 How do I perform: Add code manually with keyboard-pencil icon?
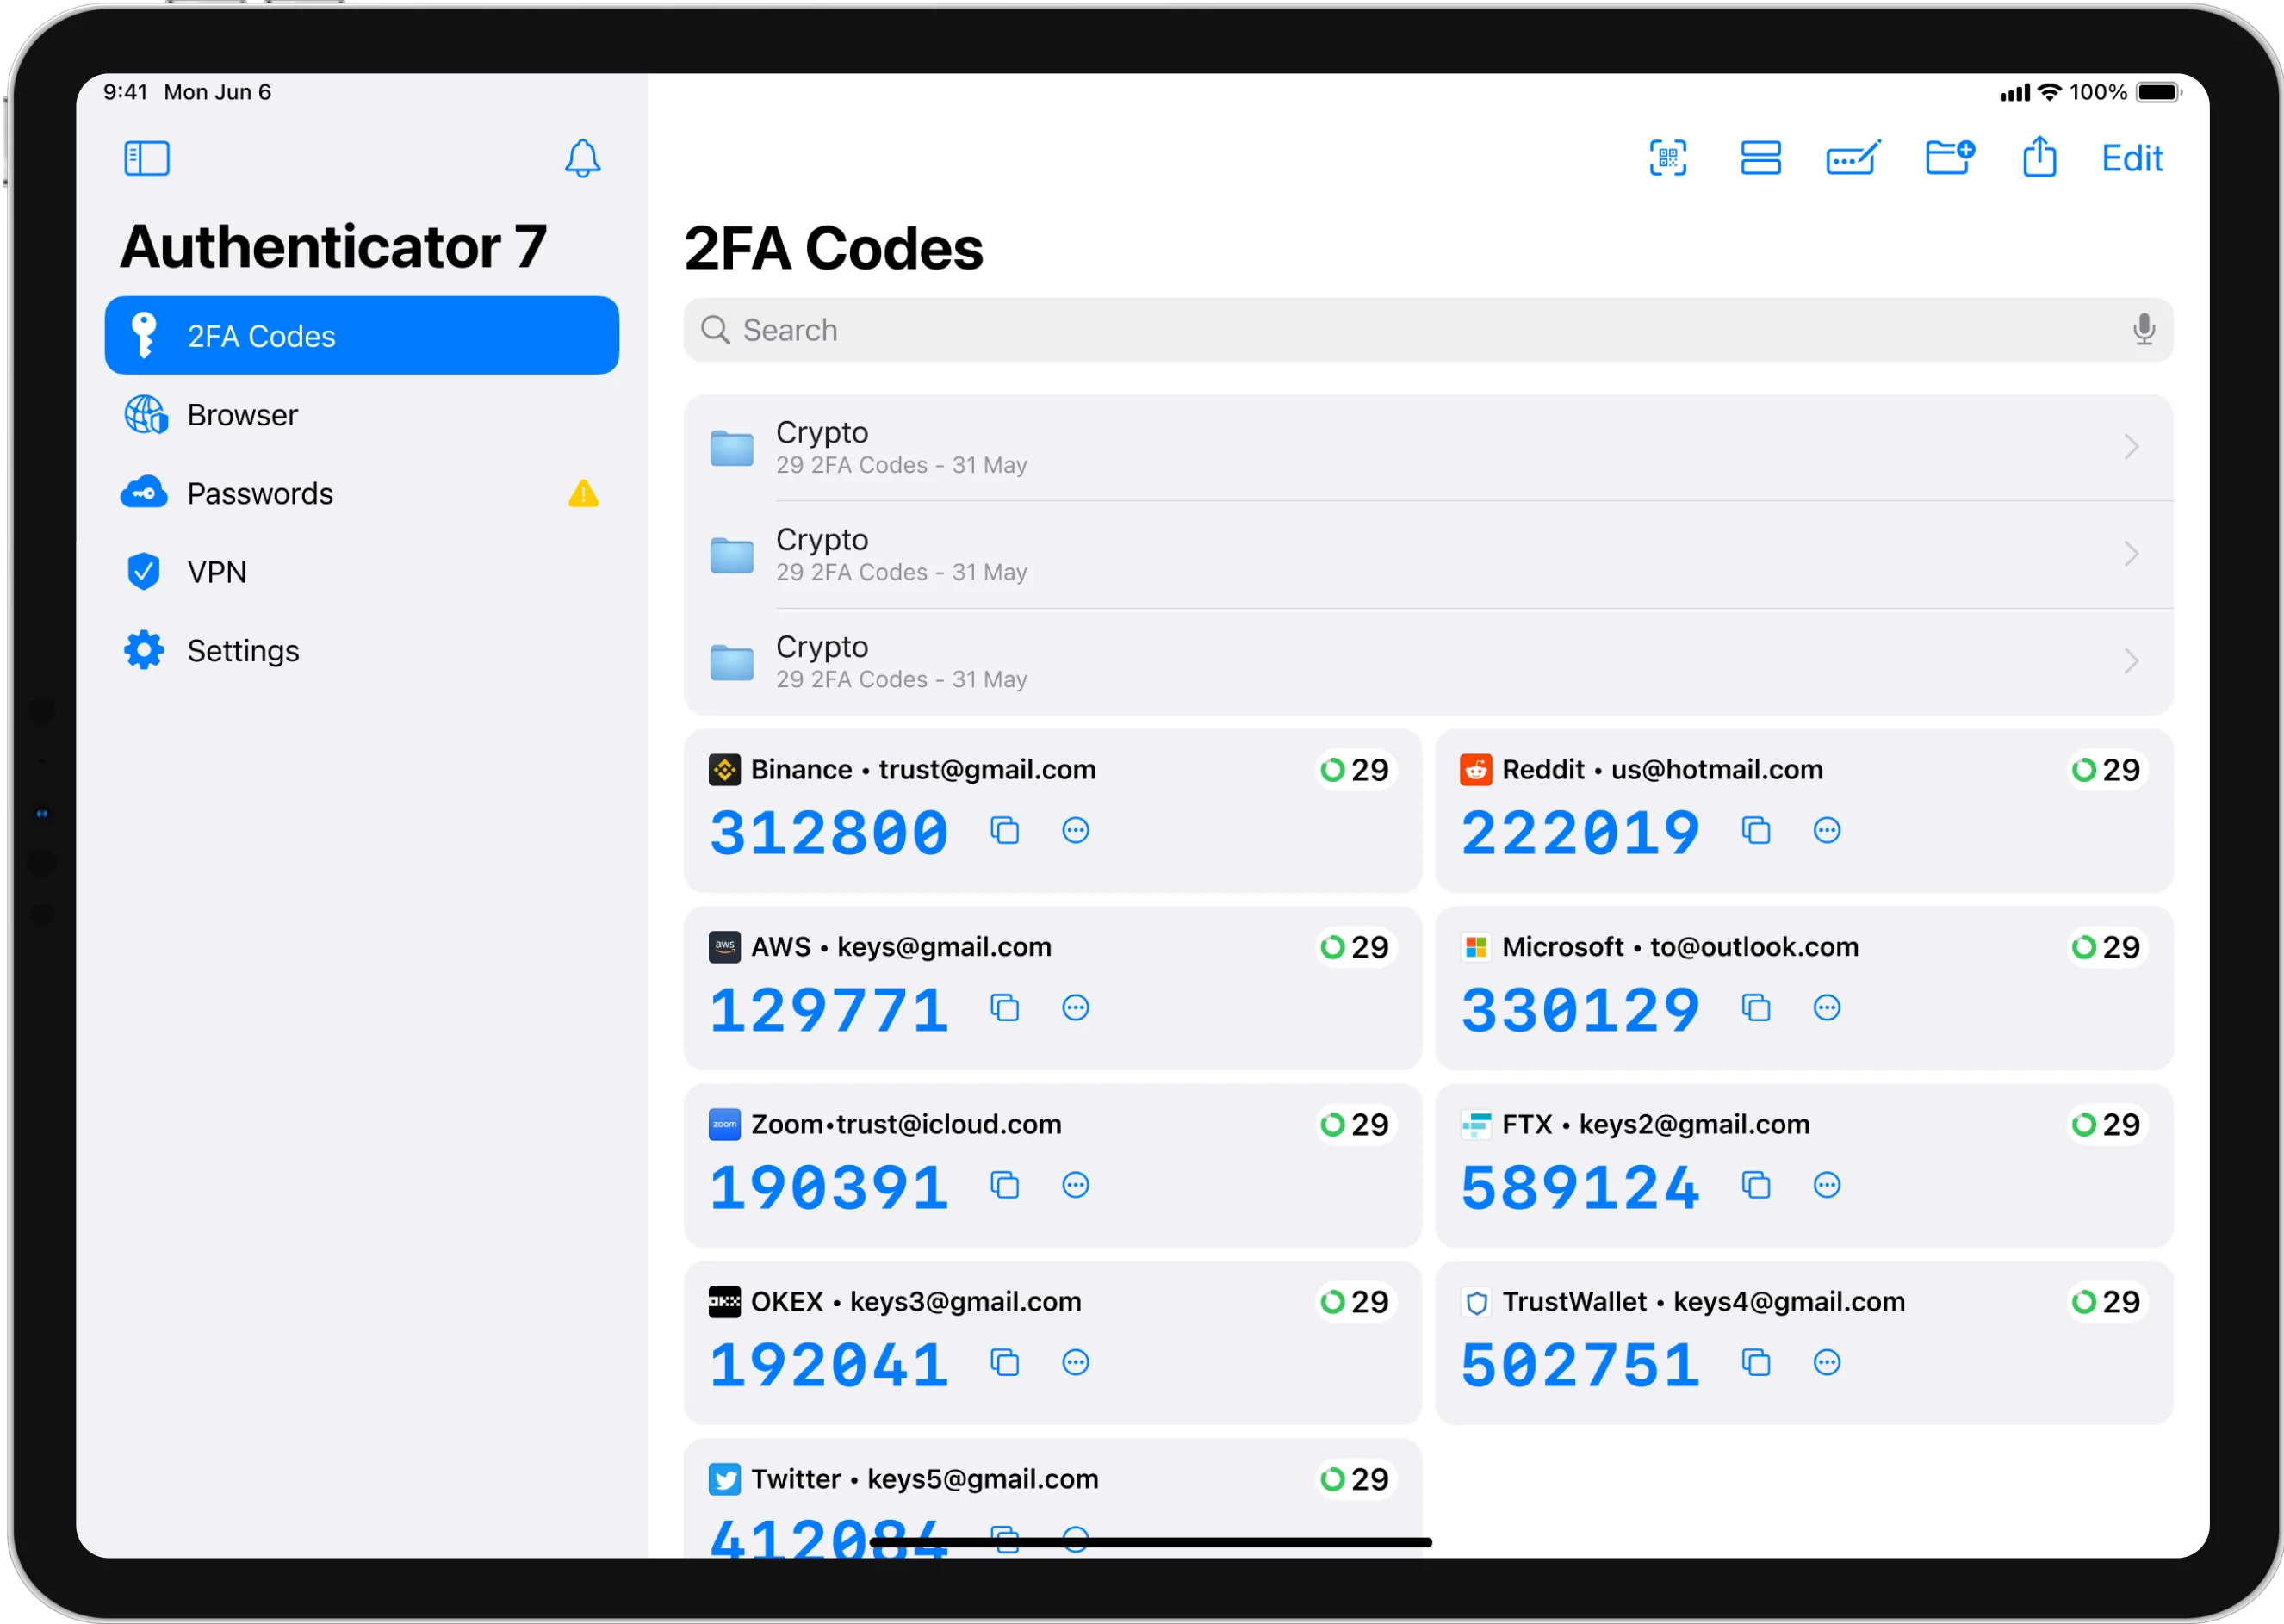1853,158
